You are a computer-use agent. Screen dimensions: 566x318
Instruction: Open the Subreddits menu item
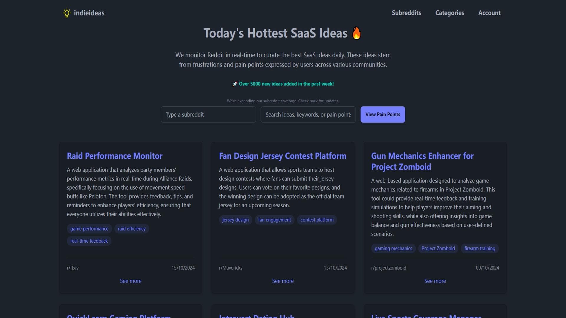[406, 13]
